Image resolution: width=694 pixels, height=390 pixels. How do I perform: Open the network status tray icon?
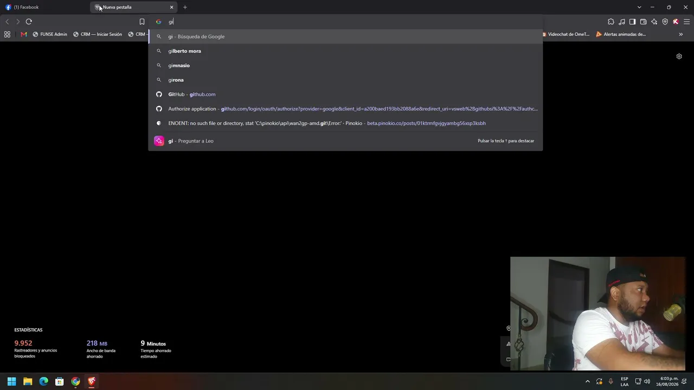pos(638,381)
